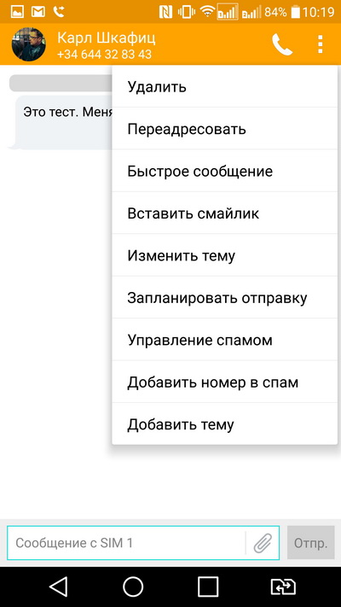
Task: Tap the back navigation triangle
Action: (58, 587)
